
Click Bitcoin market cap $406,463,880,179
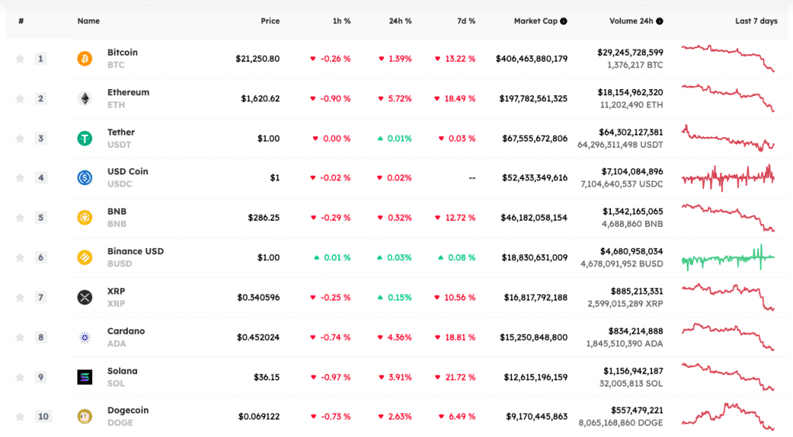pos(531,59)
